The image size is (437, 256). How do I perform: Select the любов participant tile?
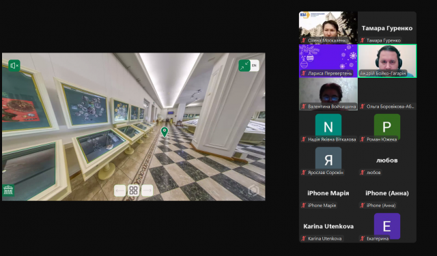(x=387, y=160)
